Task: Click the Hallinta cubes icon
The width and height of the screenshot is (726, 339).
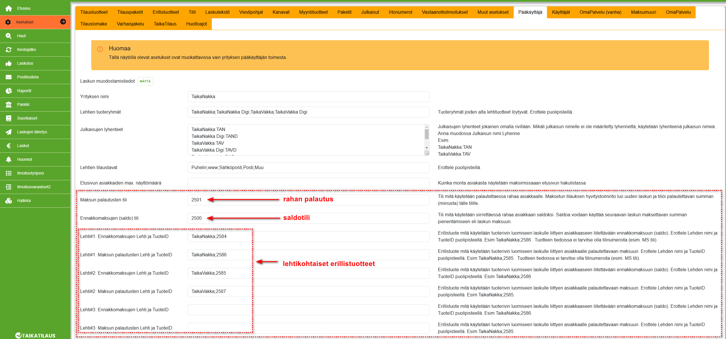Action: click(9, 201)
